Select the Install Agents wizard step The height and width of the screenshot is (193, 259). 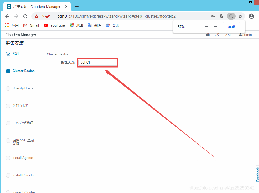tap(23, 158)
